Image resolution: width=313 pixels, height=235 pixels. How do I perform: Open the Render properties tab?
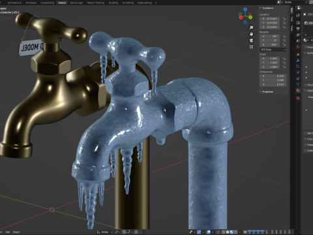(298, 23)
